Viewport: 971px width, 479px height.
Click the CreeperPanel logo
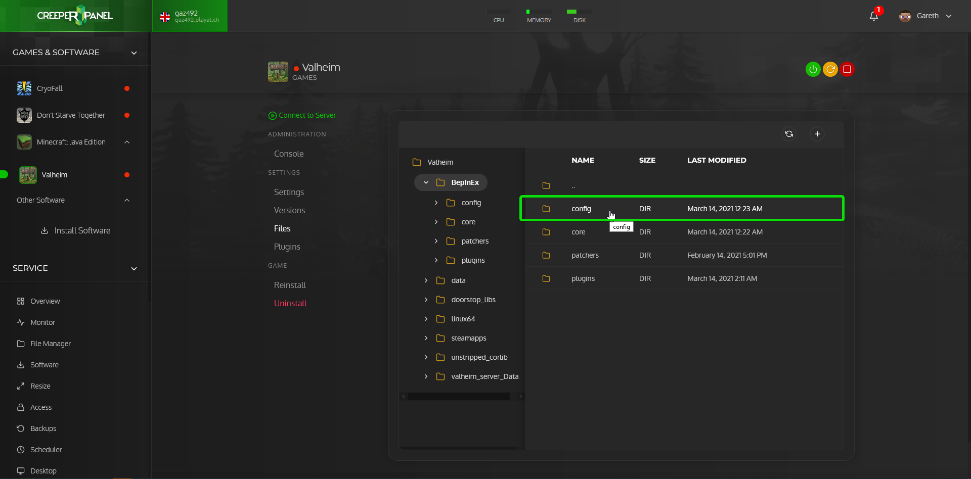coord(75,16)
